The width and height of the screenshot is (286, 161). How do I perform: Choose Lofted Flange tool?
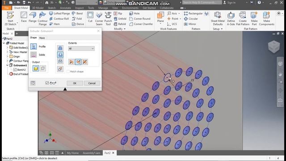pos(59,13)
